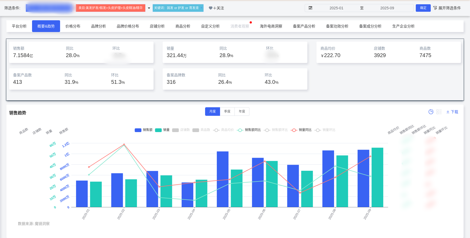Click the filter funnel icon
The height and width of the screenshot is (238, 470).
[x=435, y=8]
